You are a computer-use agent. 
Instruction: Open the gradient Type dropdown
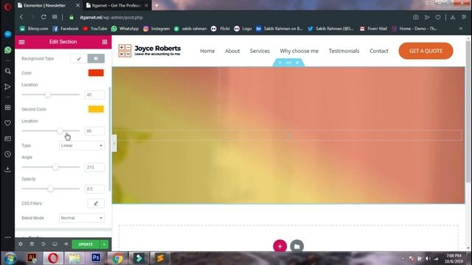(82, 146)
